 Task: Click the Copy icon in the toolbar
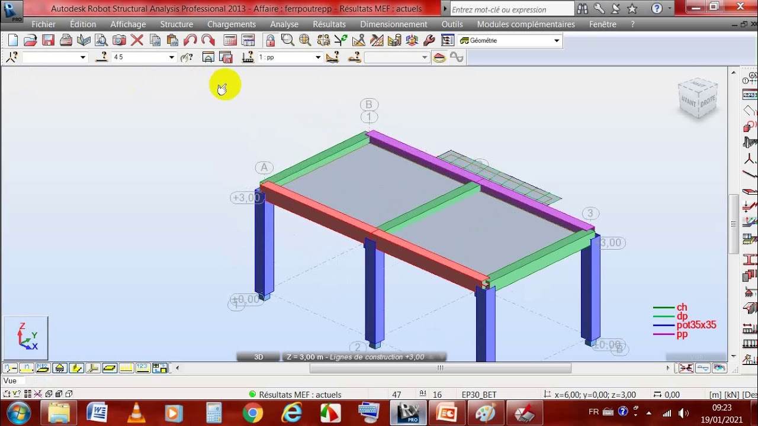point(155,40)
